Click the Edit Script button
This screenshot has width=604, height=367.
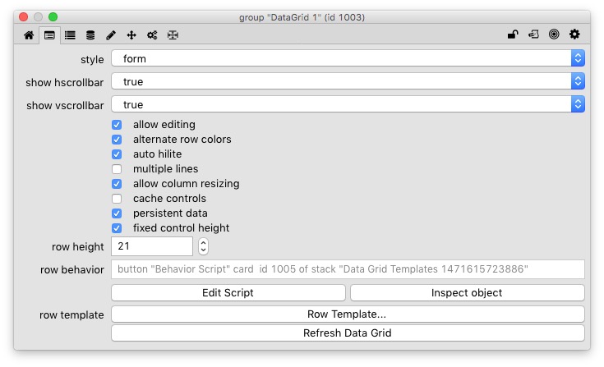pos(228,293)
